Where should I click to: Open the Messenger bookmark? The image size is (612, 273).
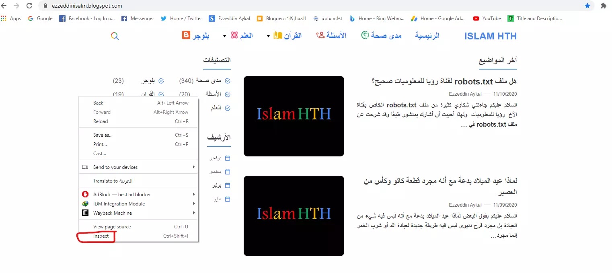tap(138, 18)
